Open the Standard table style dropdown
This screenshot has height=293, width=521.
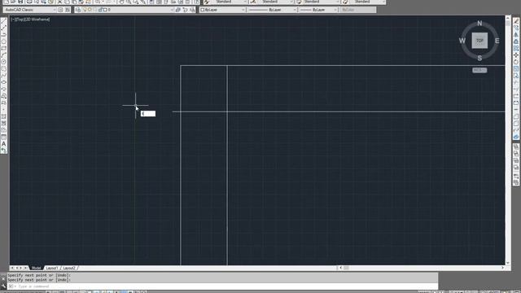[321, 2]
